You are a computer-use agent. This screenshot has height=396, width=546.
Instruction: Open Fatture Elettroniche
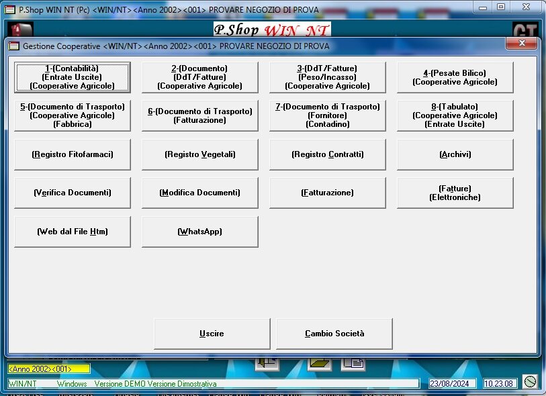(455, 193)
